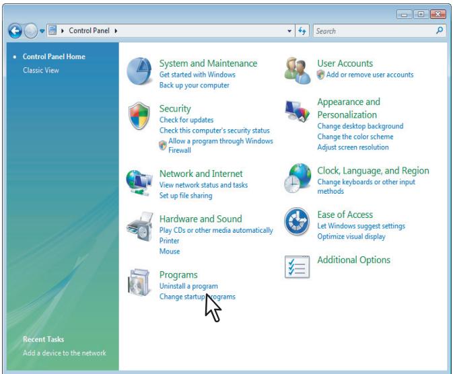The width and height of the screenshot is (453, 374).
Task: Expand the arrow before Control Panel breadcrumb
Action: click(x=63, y=31)
